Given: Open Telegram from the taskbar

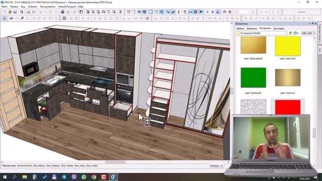Looking at the screenshot, I should tap(64, 177).
